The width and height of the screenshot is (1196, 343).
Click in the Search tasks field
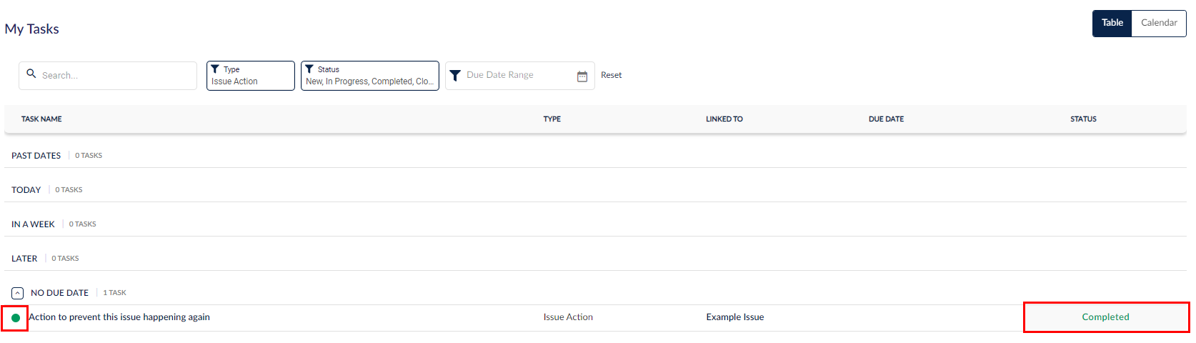click(108, 76)
